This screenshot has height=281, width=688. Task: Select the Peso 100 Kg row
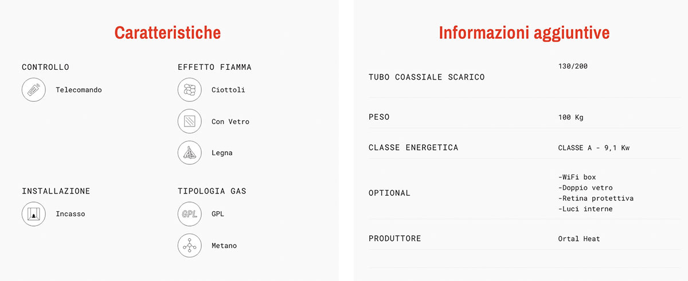coord(520,117)
